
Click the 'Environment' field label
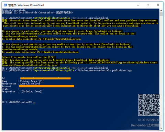[9, 84]
